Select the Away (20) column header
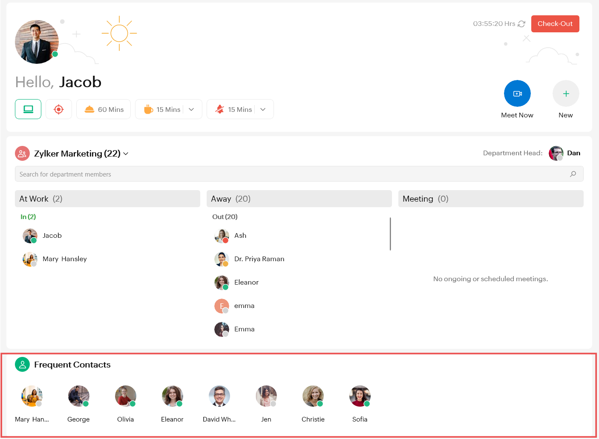The height and width of the screenshot is (439, 599). 299,199
